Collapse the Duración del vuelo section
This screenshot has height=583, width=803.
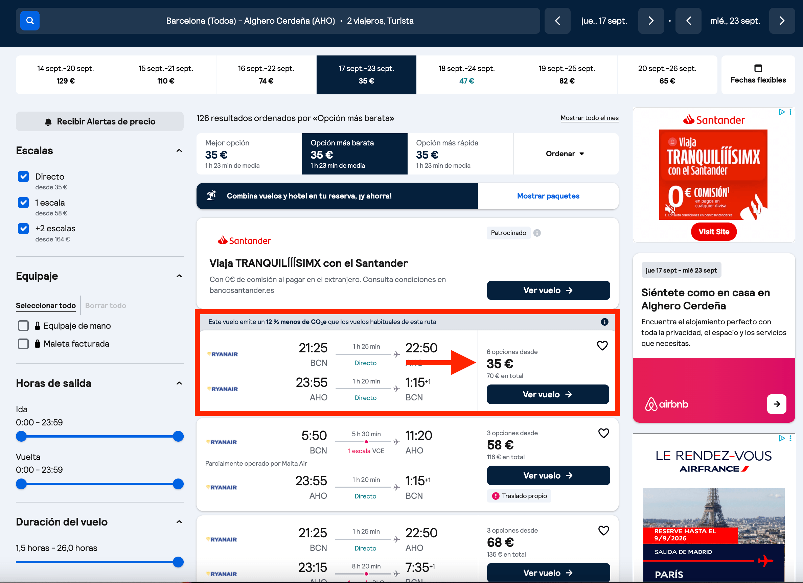(179, 522)
